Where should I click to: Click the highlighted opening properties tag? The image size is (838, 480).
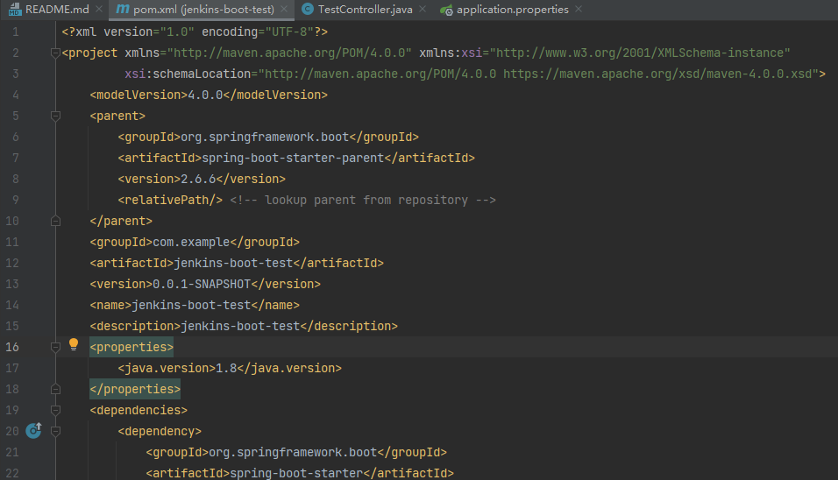131,347
